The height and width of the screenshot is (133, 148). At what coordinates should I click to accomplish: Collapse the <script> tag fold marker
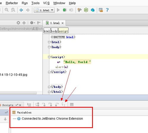49,57
